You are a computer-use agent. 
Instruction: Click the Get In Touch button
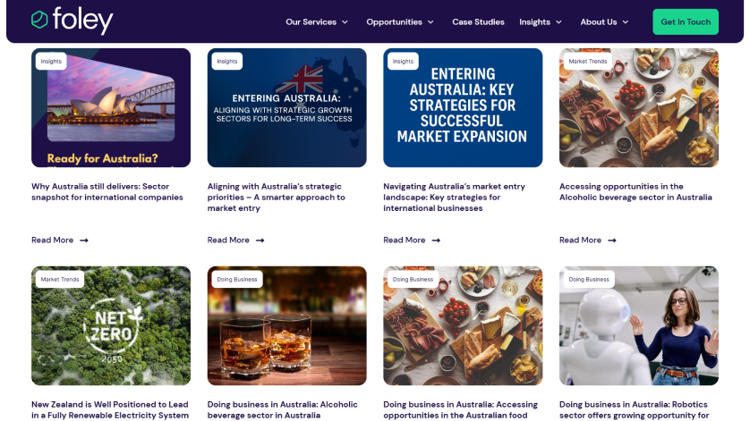[686, 22]
